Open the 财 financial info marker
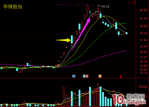 pos(74,76)
